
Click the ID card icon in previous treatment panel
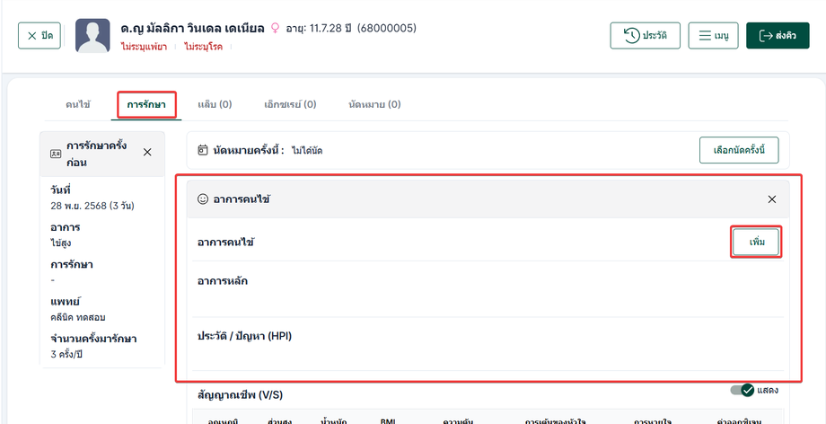click(56, 154)
